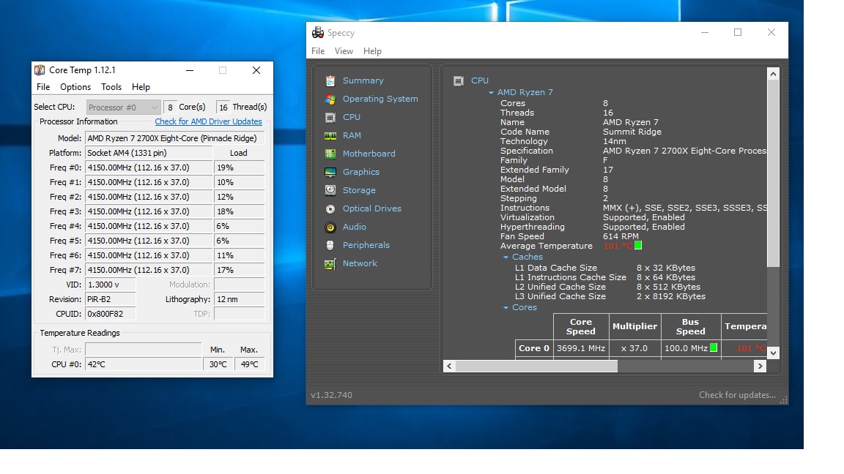Click the L3 Unified Cache Size row
This screenshot has height=474, width=844.
click(x=610, y=297)
